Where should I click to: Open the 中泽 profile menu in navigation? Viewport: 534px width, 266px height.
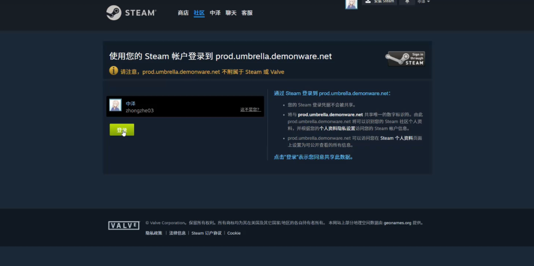[x=215, y=13]
